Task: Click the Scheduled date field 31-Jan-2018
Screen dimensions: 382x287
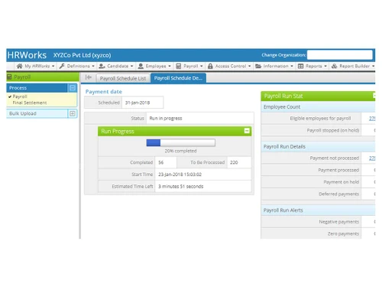Action: (x=143, y=103)
